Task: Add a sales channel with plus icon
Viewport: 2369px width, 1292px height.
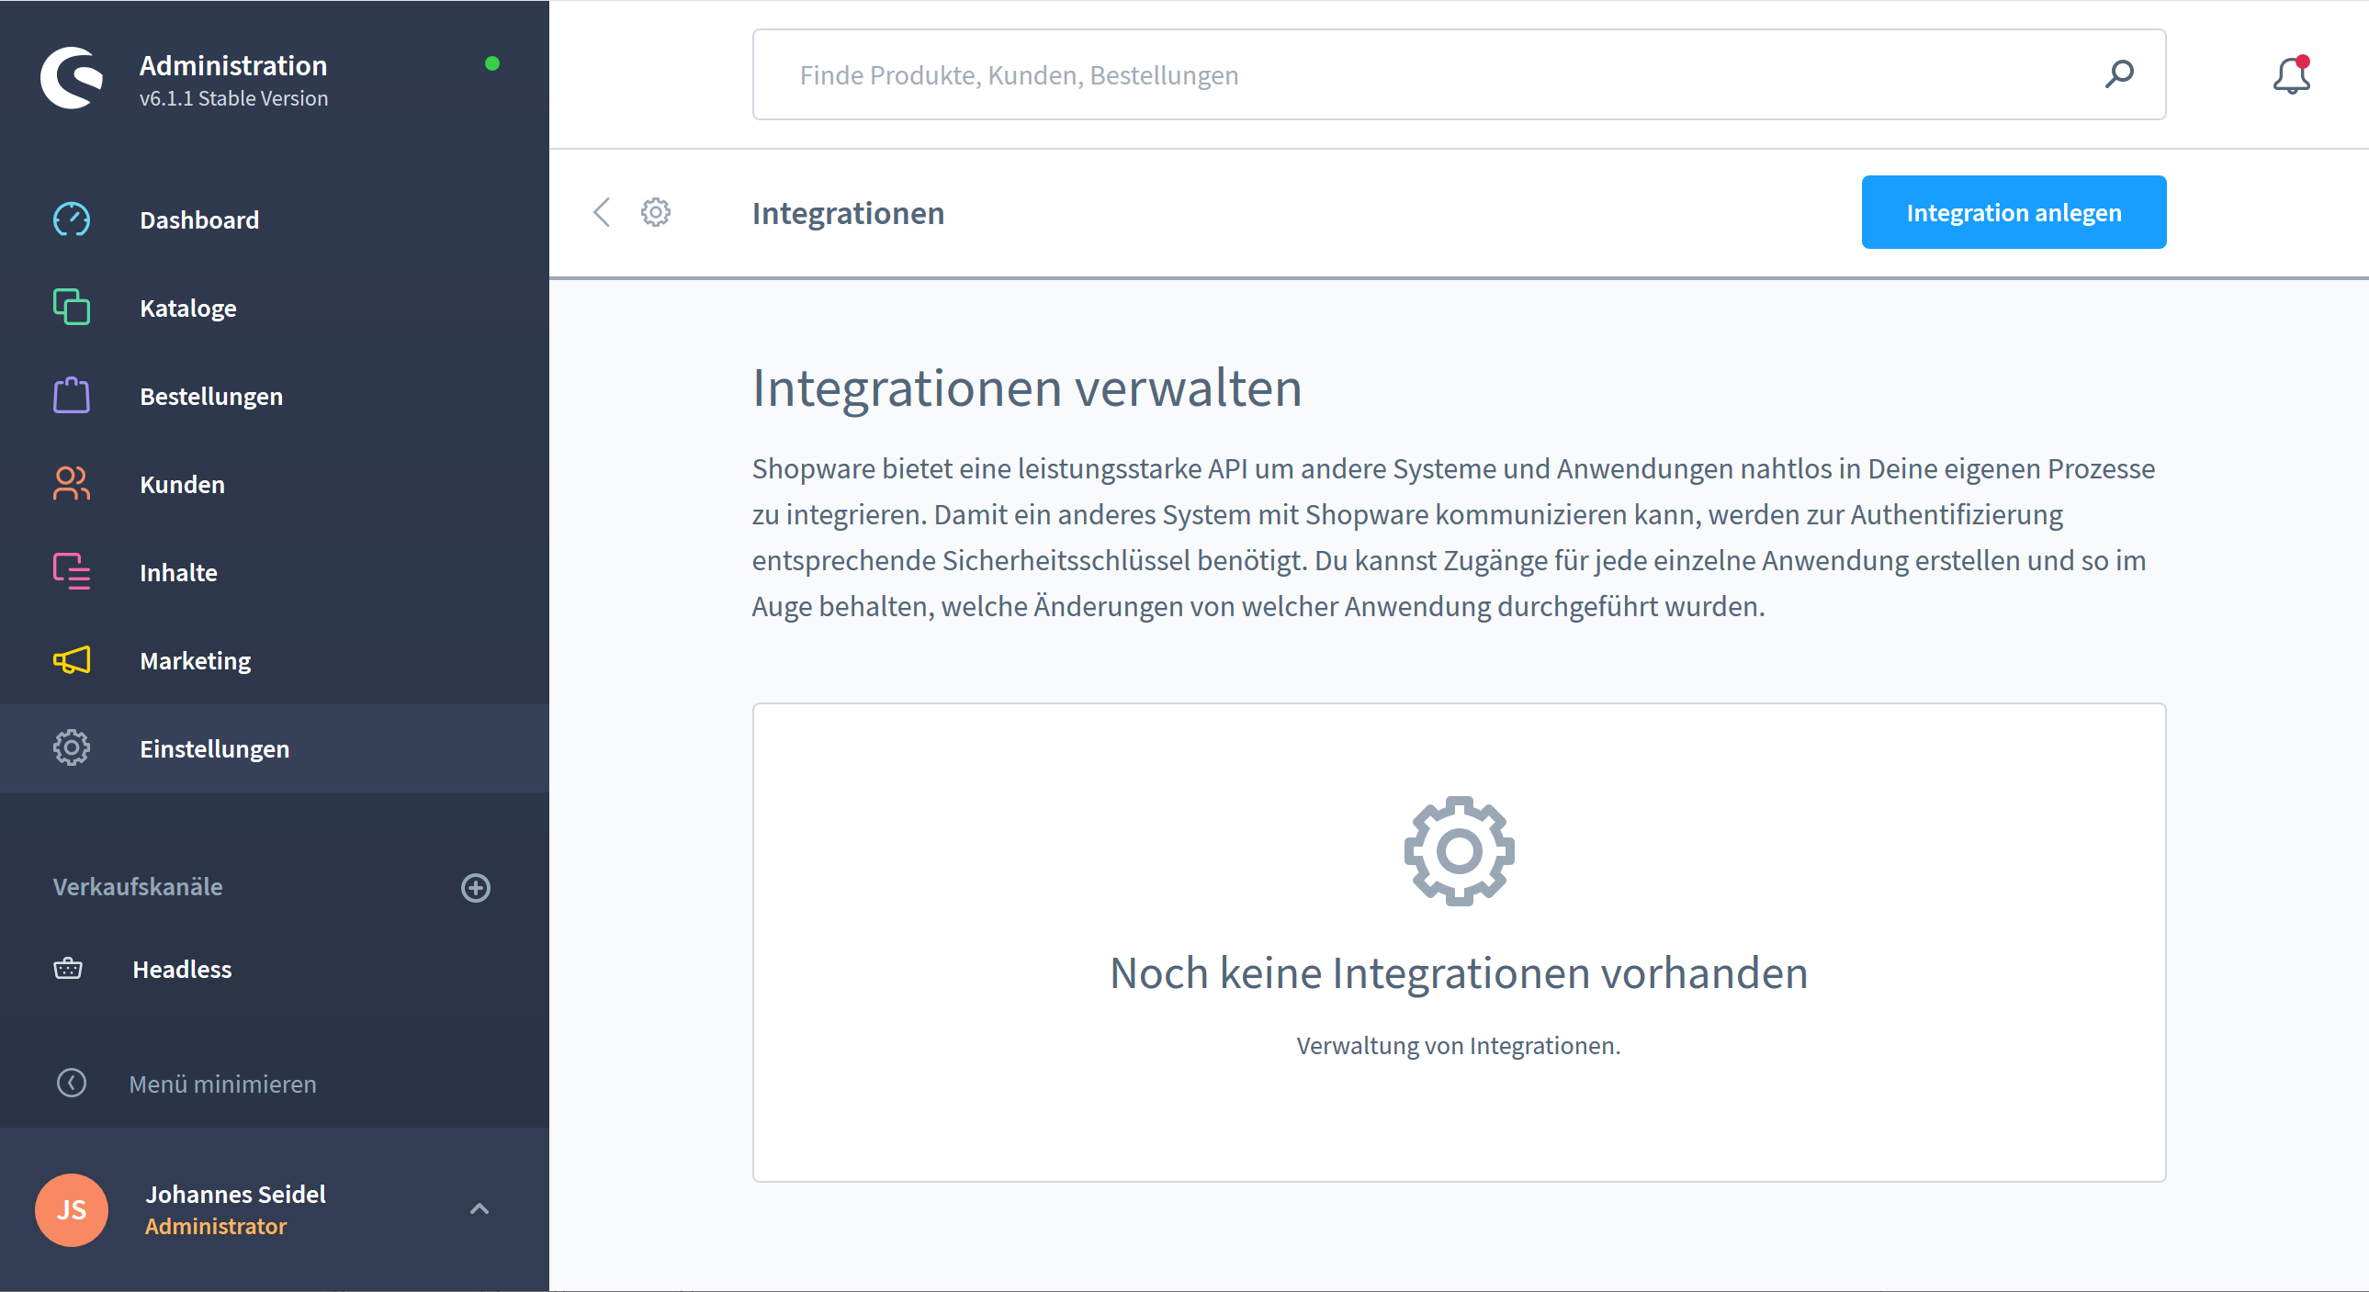Action: click(476, 887)
